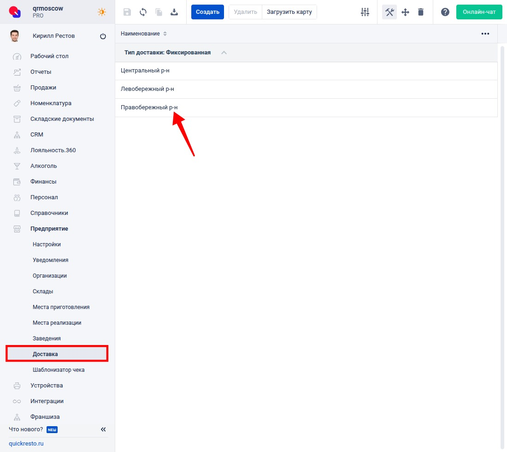
Task: Click the refresh icon in toolbar
Action: click(x=143, y=12)
